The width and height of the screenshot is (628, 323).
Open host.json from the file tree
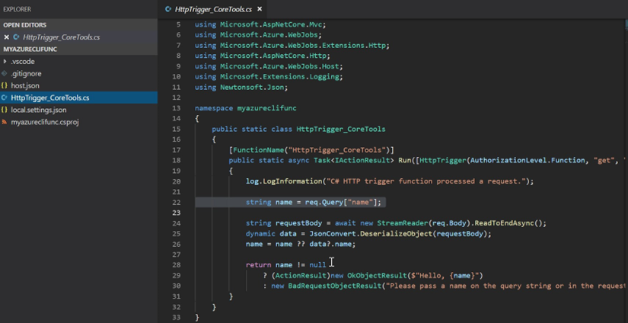coord(25,85)
